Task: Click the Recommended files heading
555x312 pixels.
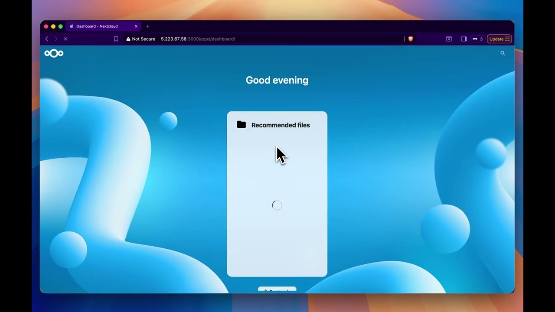Action: pyautogui.click(x=281, y=125)
